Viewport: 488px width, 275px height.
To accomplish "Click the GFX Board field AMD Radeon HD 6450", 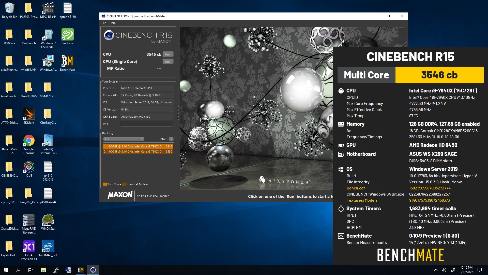I will [147, 117].
